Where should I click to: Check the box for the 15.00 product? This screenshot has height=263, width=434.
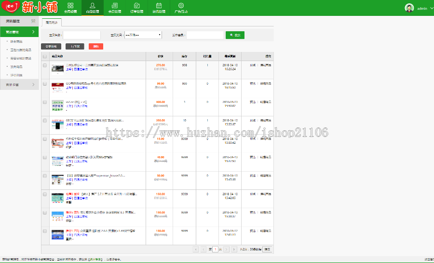click(45, 139)
